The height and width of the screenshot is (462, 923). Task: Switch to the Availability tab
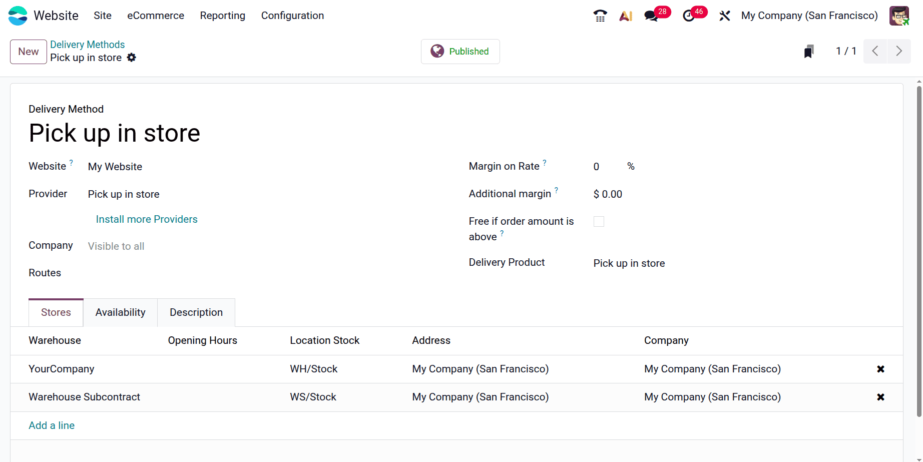121,312
